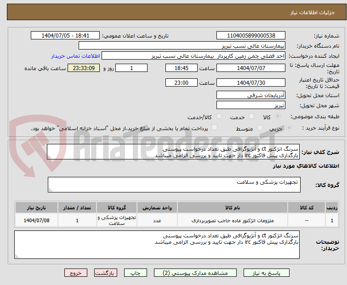
Task: Click the goods group 'تجهیزات پزشکی و سلامت' textarea
Action: point(174,185)
